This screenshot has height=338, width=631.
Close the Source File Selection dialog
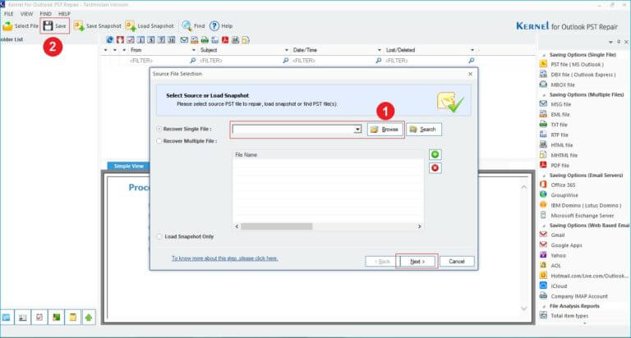(x=471, y=74)
